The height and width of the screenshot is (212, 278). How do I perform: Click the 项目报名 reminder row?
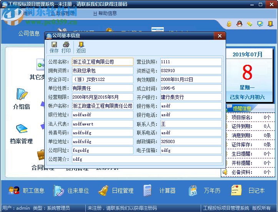coord(251,117)
